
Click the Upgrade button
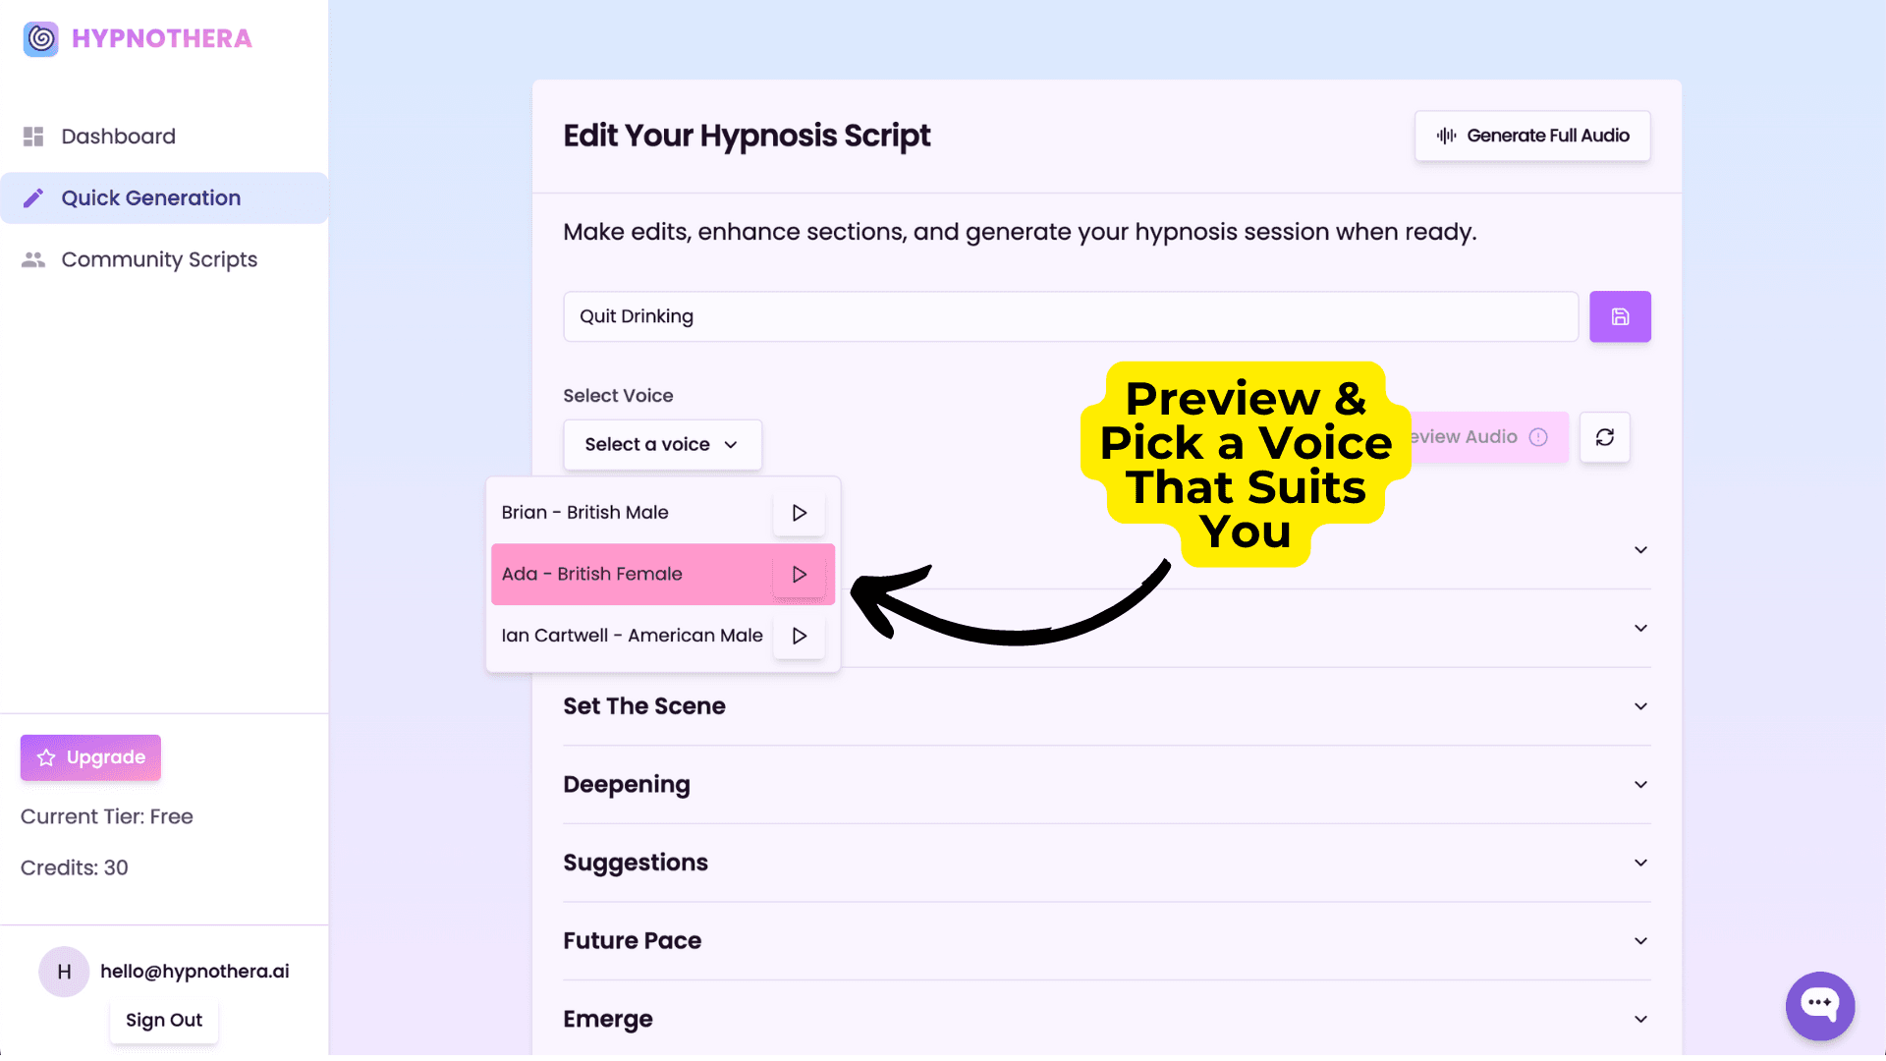[x=89, y=756]
